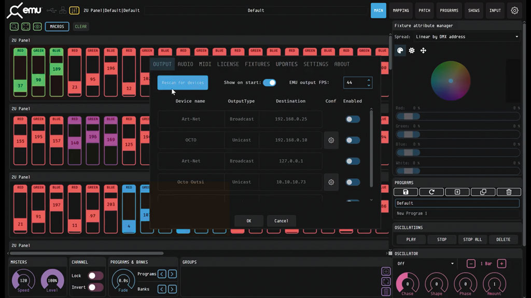Open the oscillator Off type dropdown
Screen dimensions: 531x298
tap(425, 263)
